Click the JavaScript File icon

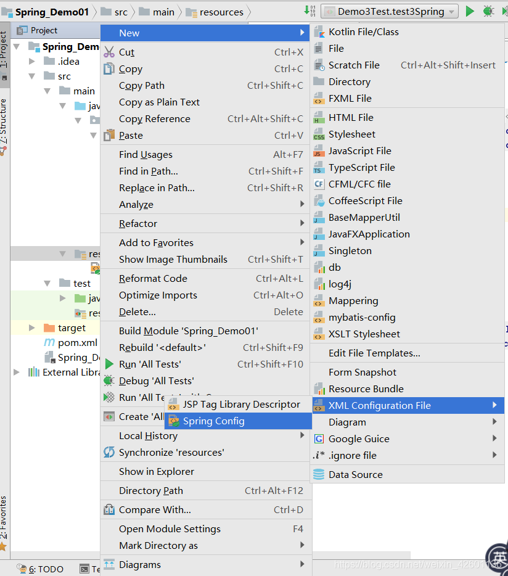point(319,151)
